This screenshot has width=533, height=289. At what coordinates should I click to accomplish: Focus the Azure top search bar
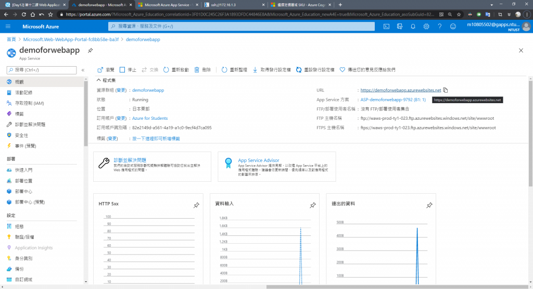[242, 26]
